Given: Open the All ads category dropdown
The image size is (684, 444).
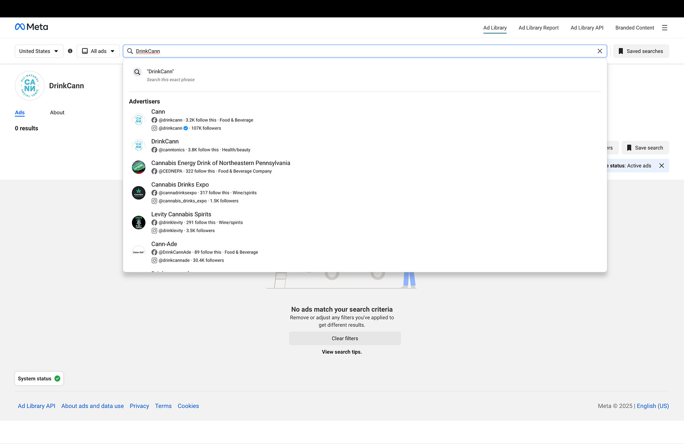Looking at the screenshot, I should [98, 51].
